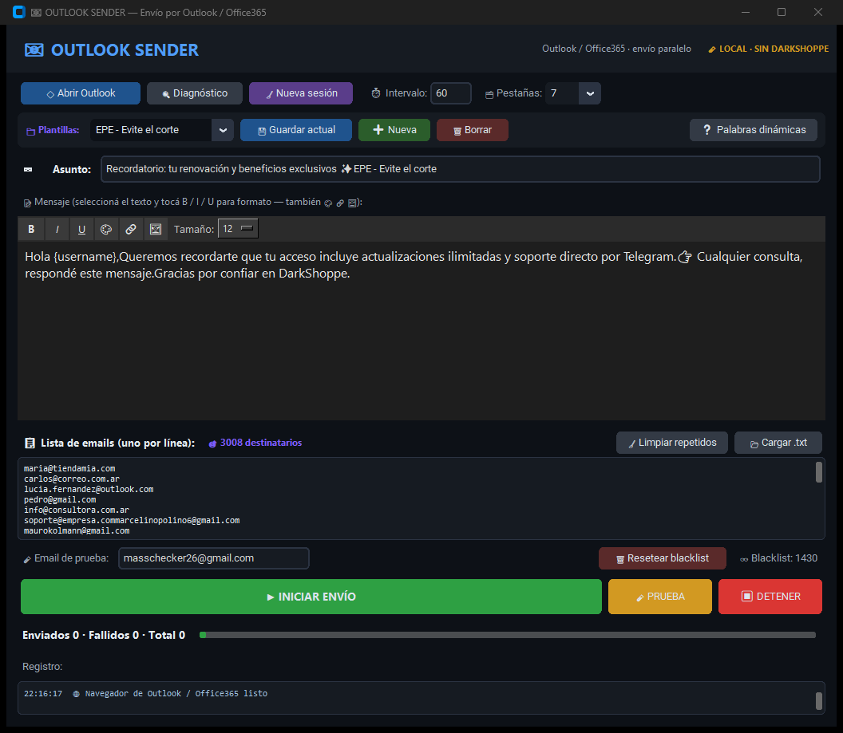843x733 pixels.
Task: Focus the Asunto subject field
Action: point(460,169)
